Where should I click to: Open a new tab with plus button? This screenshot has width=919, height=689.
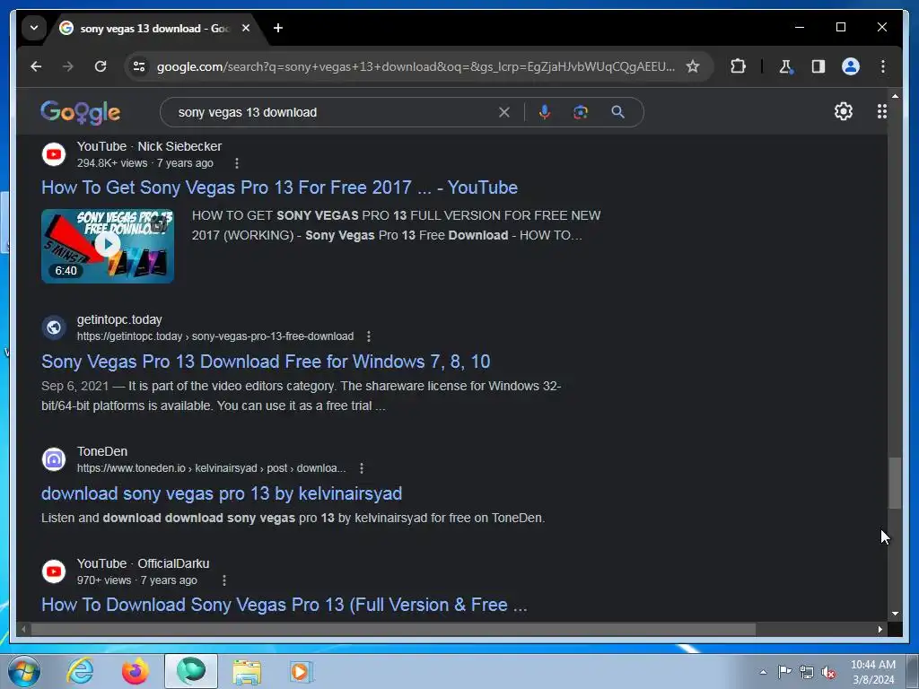[x=278, y=28]
